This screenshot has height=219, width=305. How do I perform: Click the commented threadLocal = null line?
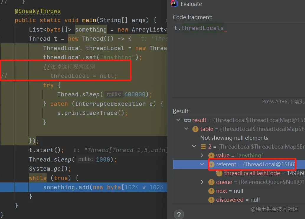click(x=84, y=76)
